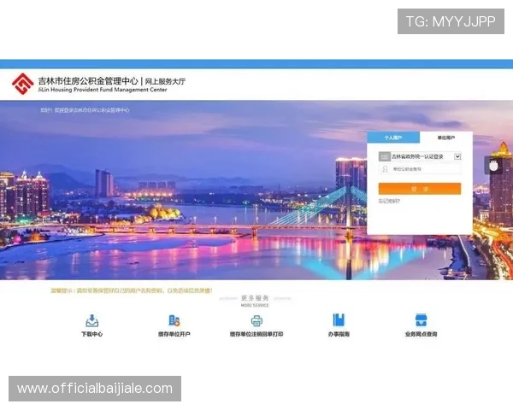Click the floating assistant icon at right edge
513x410 pixels.
493,166
